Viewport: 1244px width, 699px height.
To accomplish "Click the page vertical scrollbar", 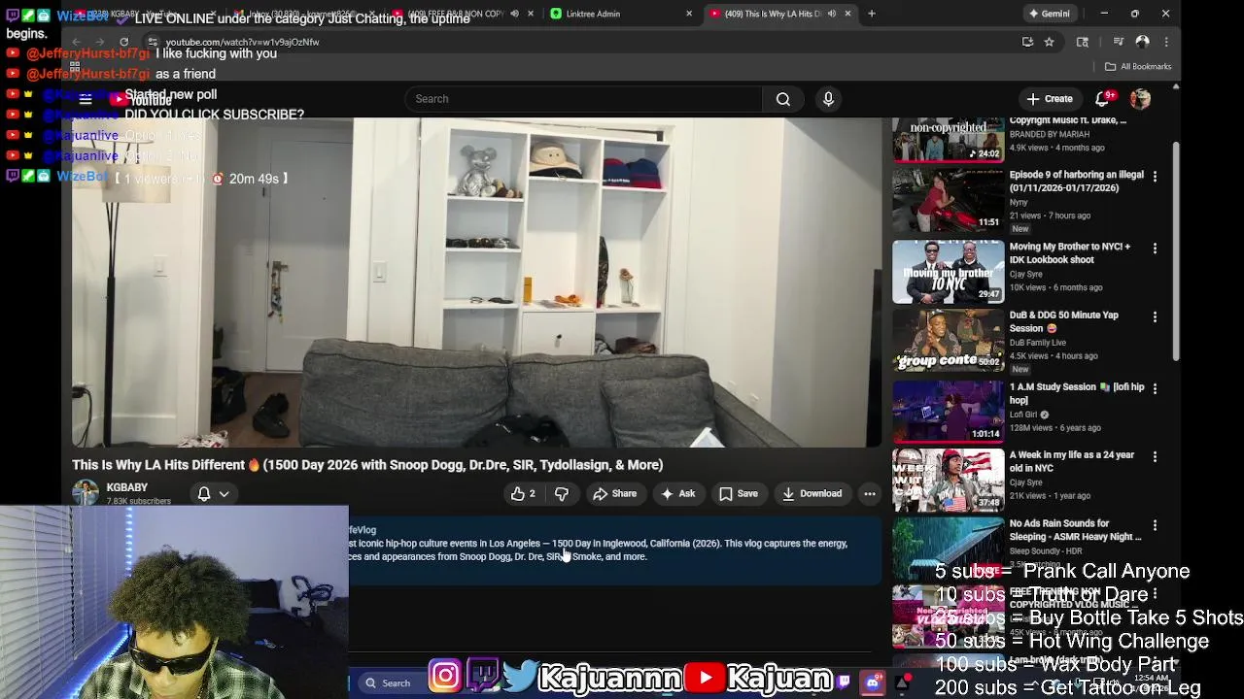I will (1175, 252).
